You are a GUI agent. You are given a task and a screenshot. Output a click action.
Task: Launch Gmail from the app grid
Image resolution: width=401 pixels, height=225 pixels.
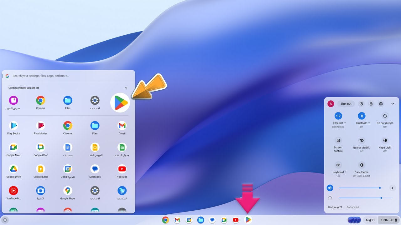[122, 126]
